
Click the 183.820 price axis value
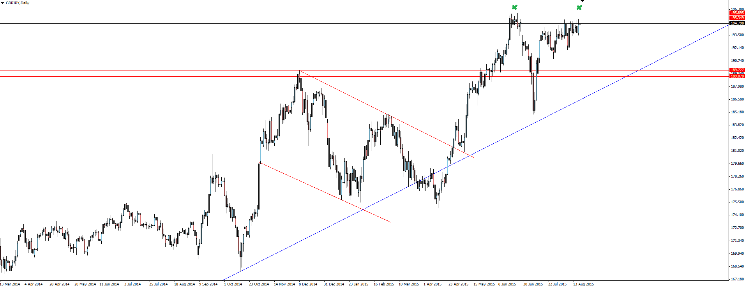tap(737, 125)
